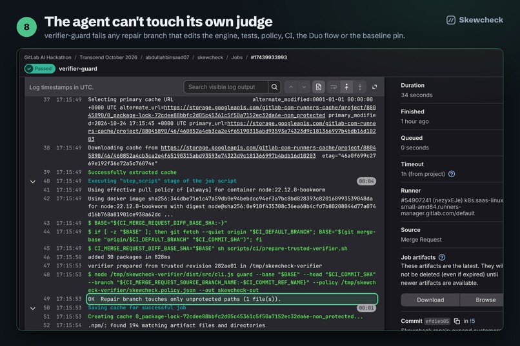Jump to log bottom via down-arrow icon

coord(360,87)
